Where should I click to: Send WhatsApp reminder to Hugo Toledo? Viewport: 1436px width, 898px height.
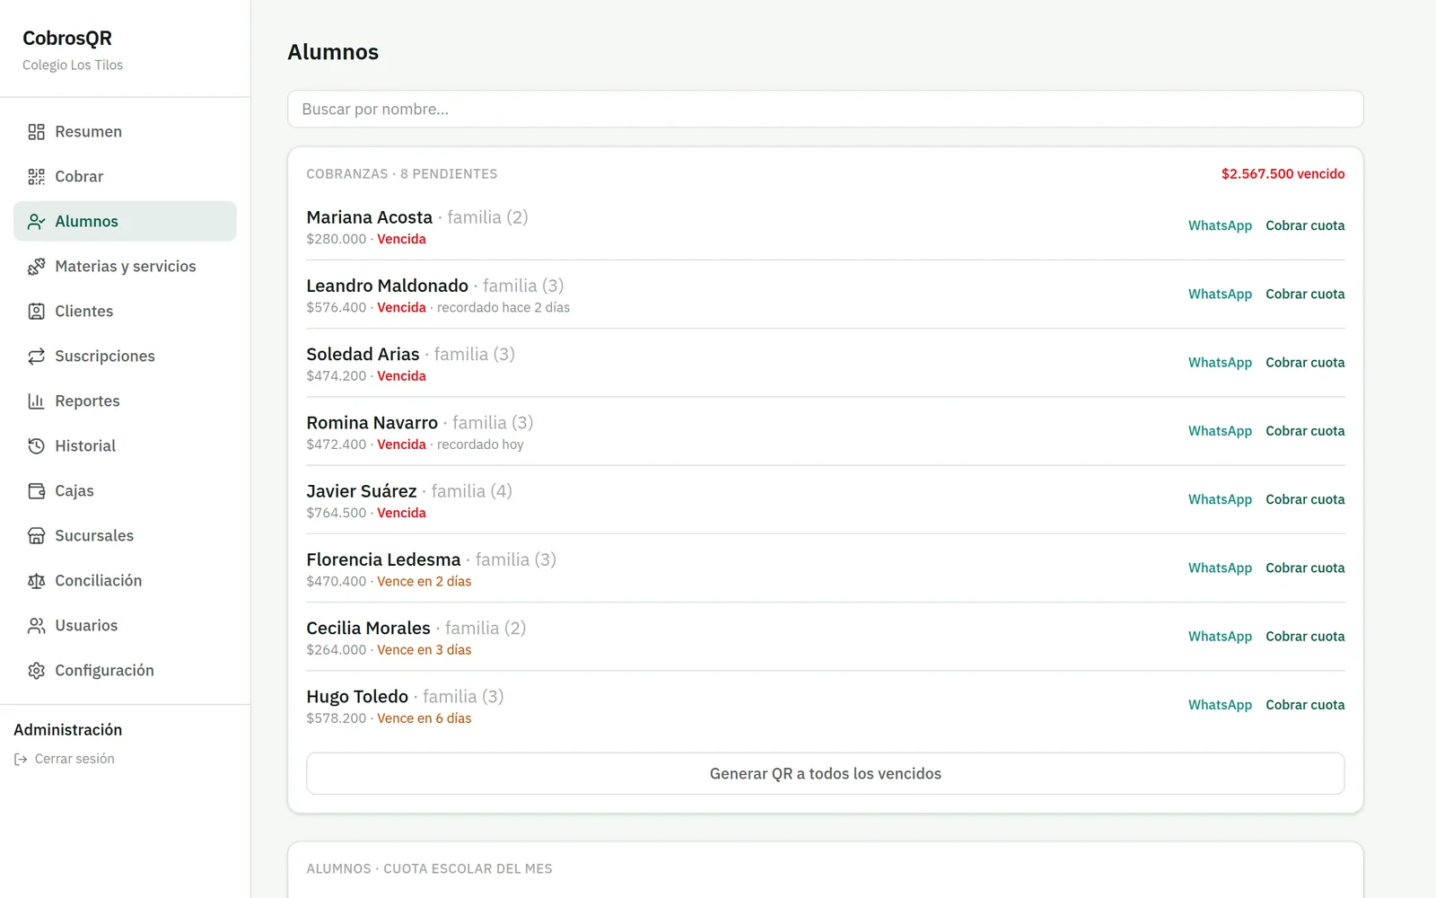click(x=1220, y=705)
